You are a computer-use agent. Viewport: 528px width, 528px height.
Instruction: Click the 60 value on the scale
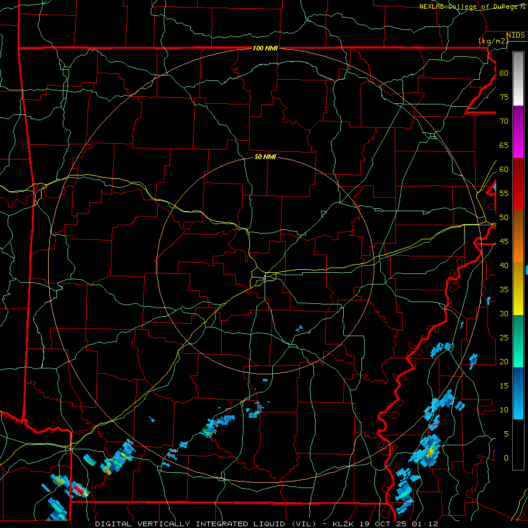tap(504, 170)
